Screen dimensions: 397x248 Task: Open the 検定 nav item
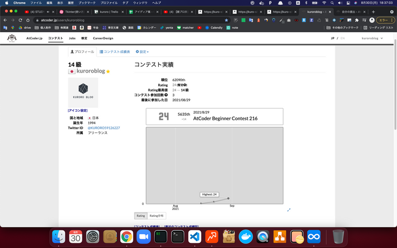click(x=85, y=38)
